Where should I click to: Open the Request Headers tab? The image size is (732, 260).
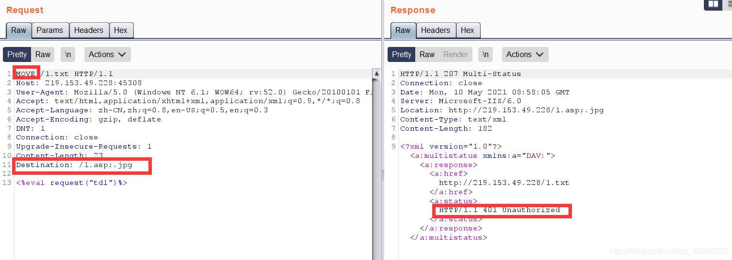point(89,30)
